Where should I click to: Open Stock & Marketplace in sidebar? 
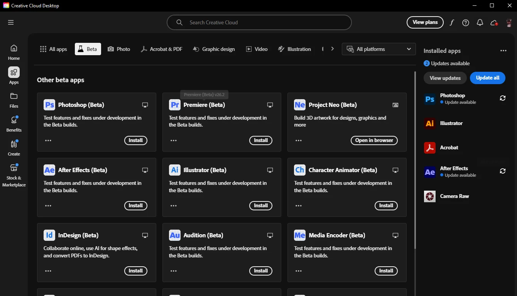pos(14,175)
